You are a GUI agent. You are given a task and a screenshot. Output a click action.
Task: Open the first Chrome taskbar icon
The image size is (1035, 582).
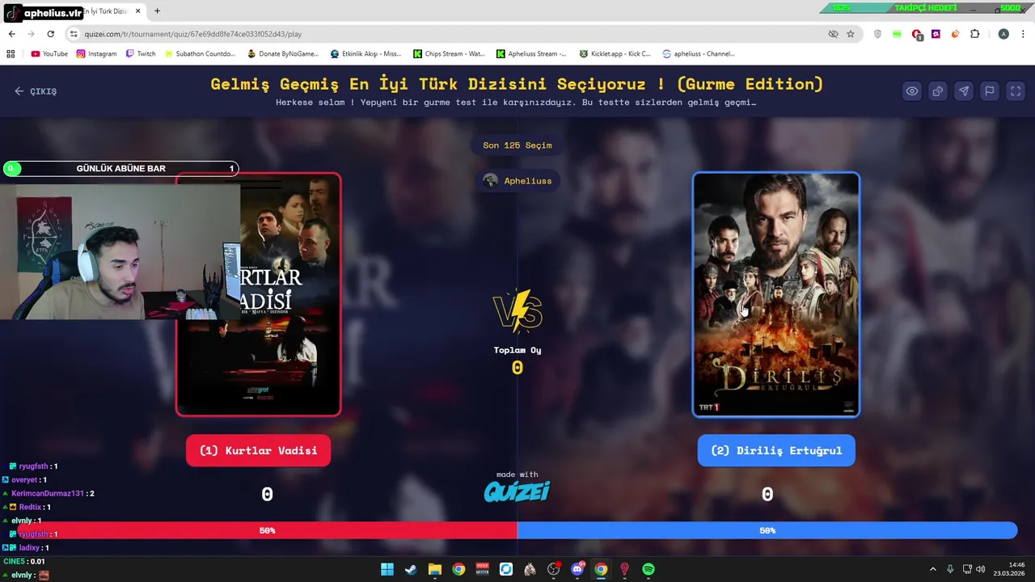click(458, 569)
